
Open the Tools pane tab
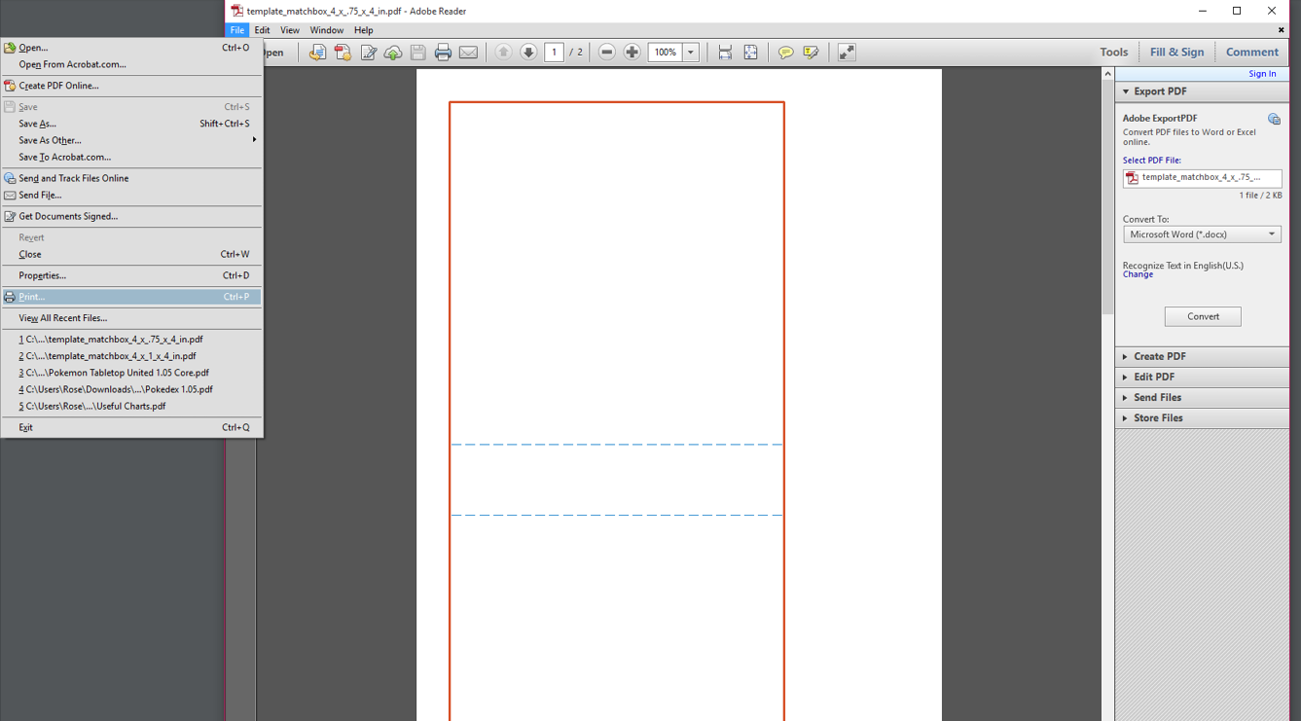[x=1113, y=53]
